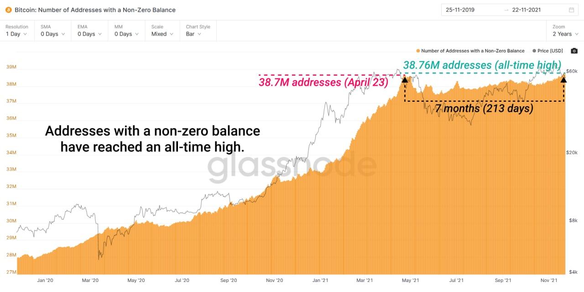Toggle Number of Addresses series label
584x292 pixels.
(x=473, y=51)
